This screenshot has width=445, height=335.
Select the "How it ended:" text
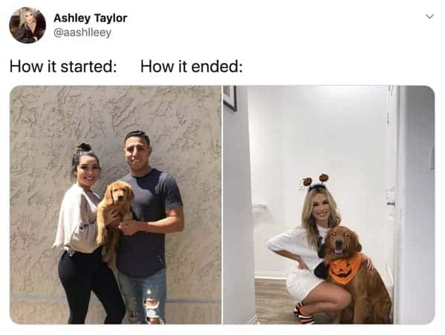(x=192, y=67)
